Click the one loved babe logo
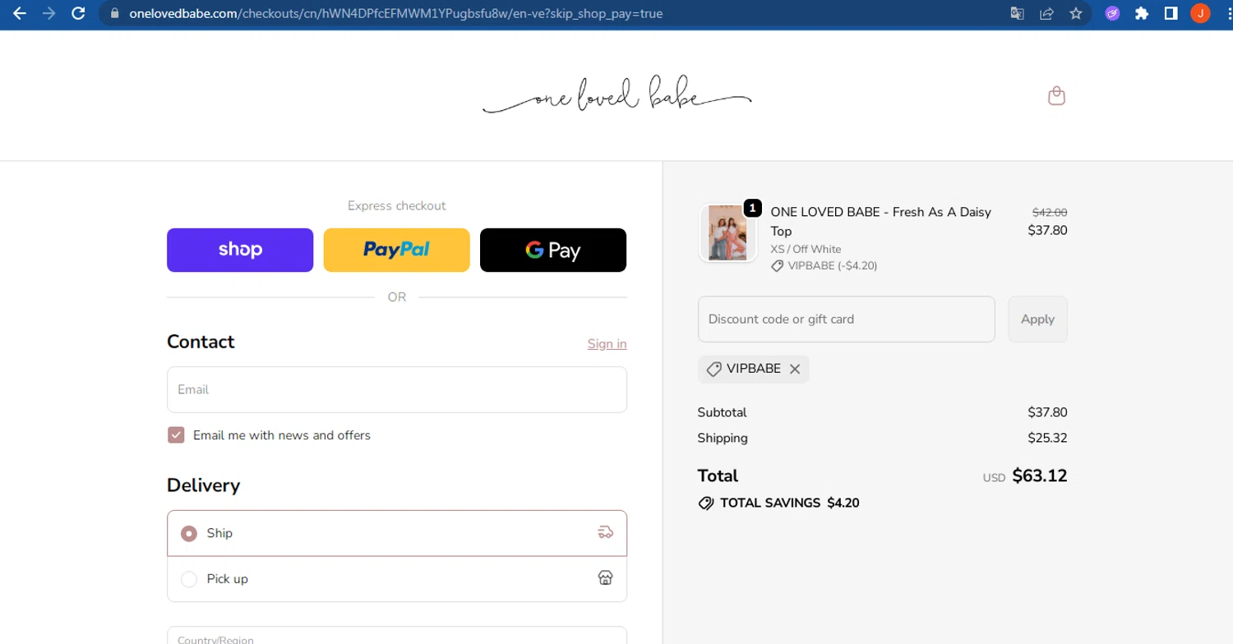 pos(616,96)
